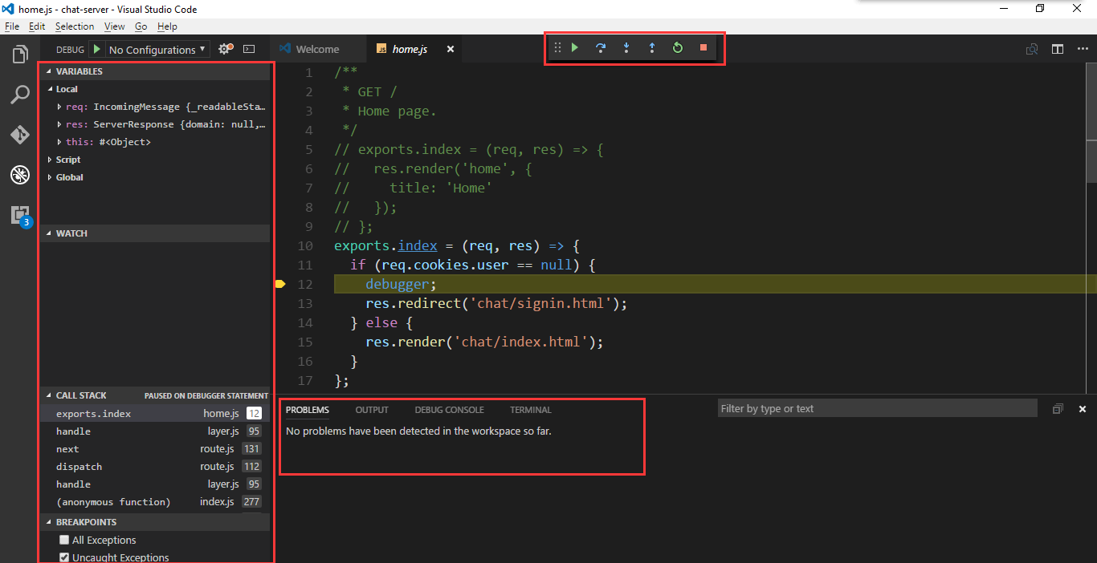Split the editor
This screenshot has height=563, width=1097.
pyautogui.click(x=1058, y=49)
